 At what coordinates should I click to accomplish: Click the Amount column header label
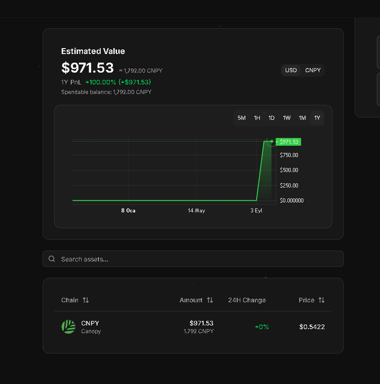(191, 300)
